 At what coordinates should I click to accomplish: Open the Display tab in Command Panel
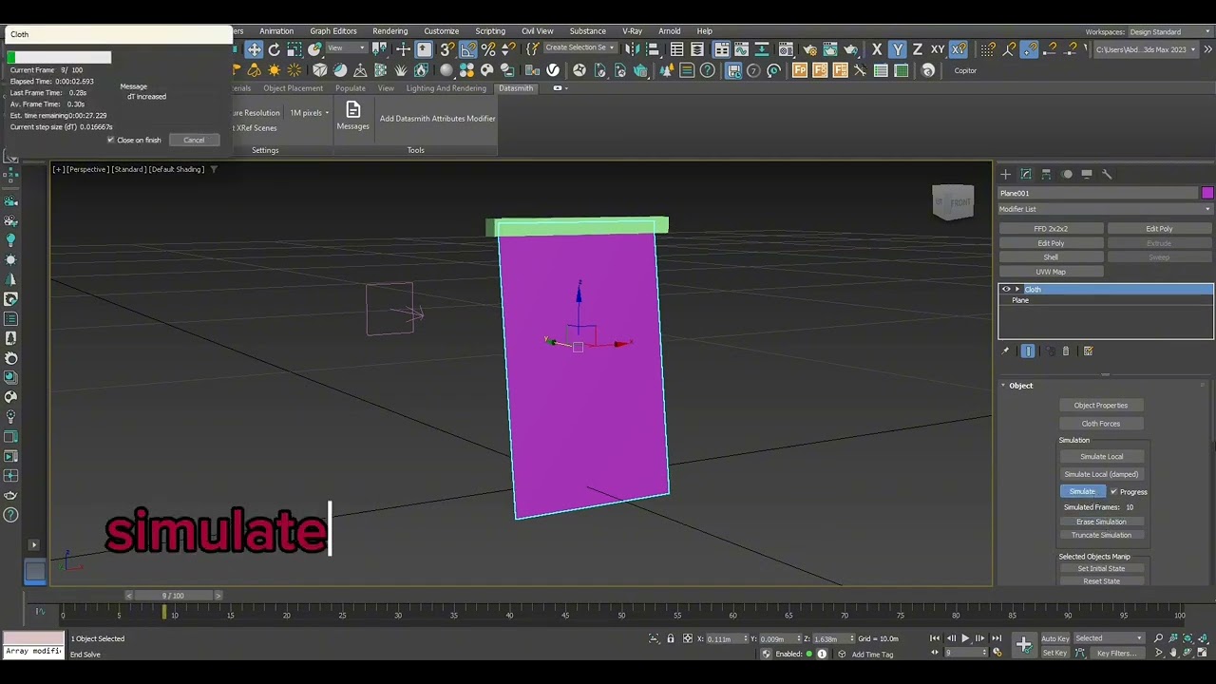click(x=1087, y=174)
